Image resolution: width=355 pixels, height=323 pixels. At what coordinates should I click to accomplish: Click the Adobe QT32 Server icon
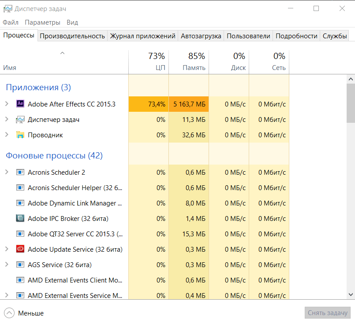(20, 234)
